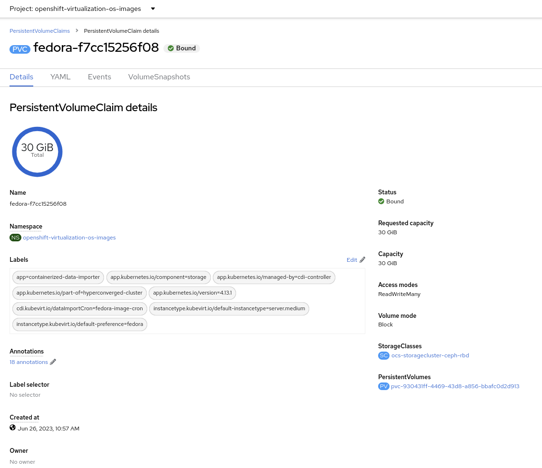The width and height of the screenshot is (542, 468).
Task: Open the Events tab
Action: pos(99,77)
